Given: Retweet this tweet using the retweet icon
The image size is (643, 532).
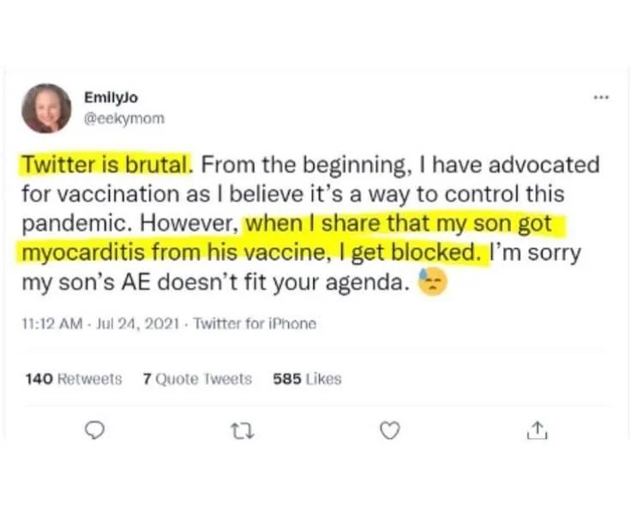Looking at the screenshot, I should click(244, 431).
